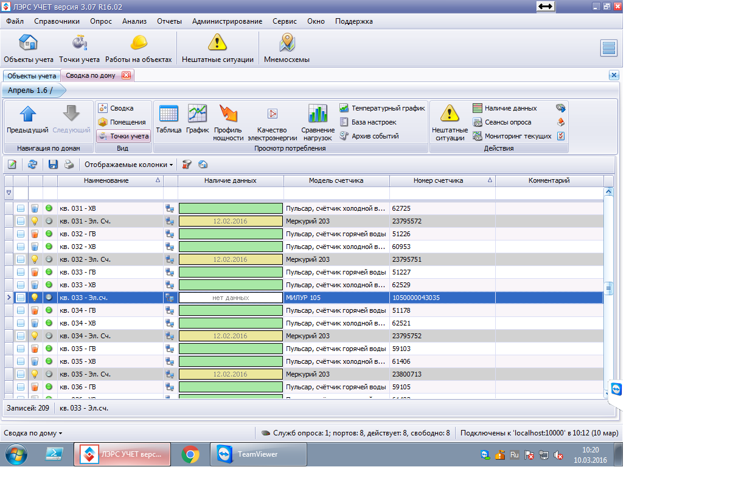Open the Опрос menu
The image size is (747, 498).
pyautogui.click(x=101, y=21)
